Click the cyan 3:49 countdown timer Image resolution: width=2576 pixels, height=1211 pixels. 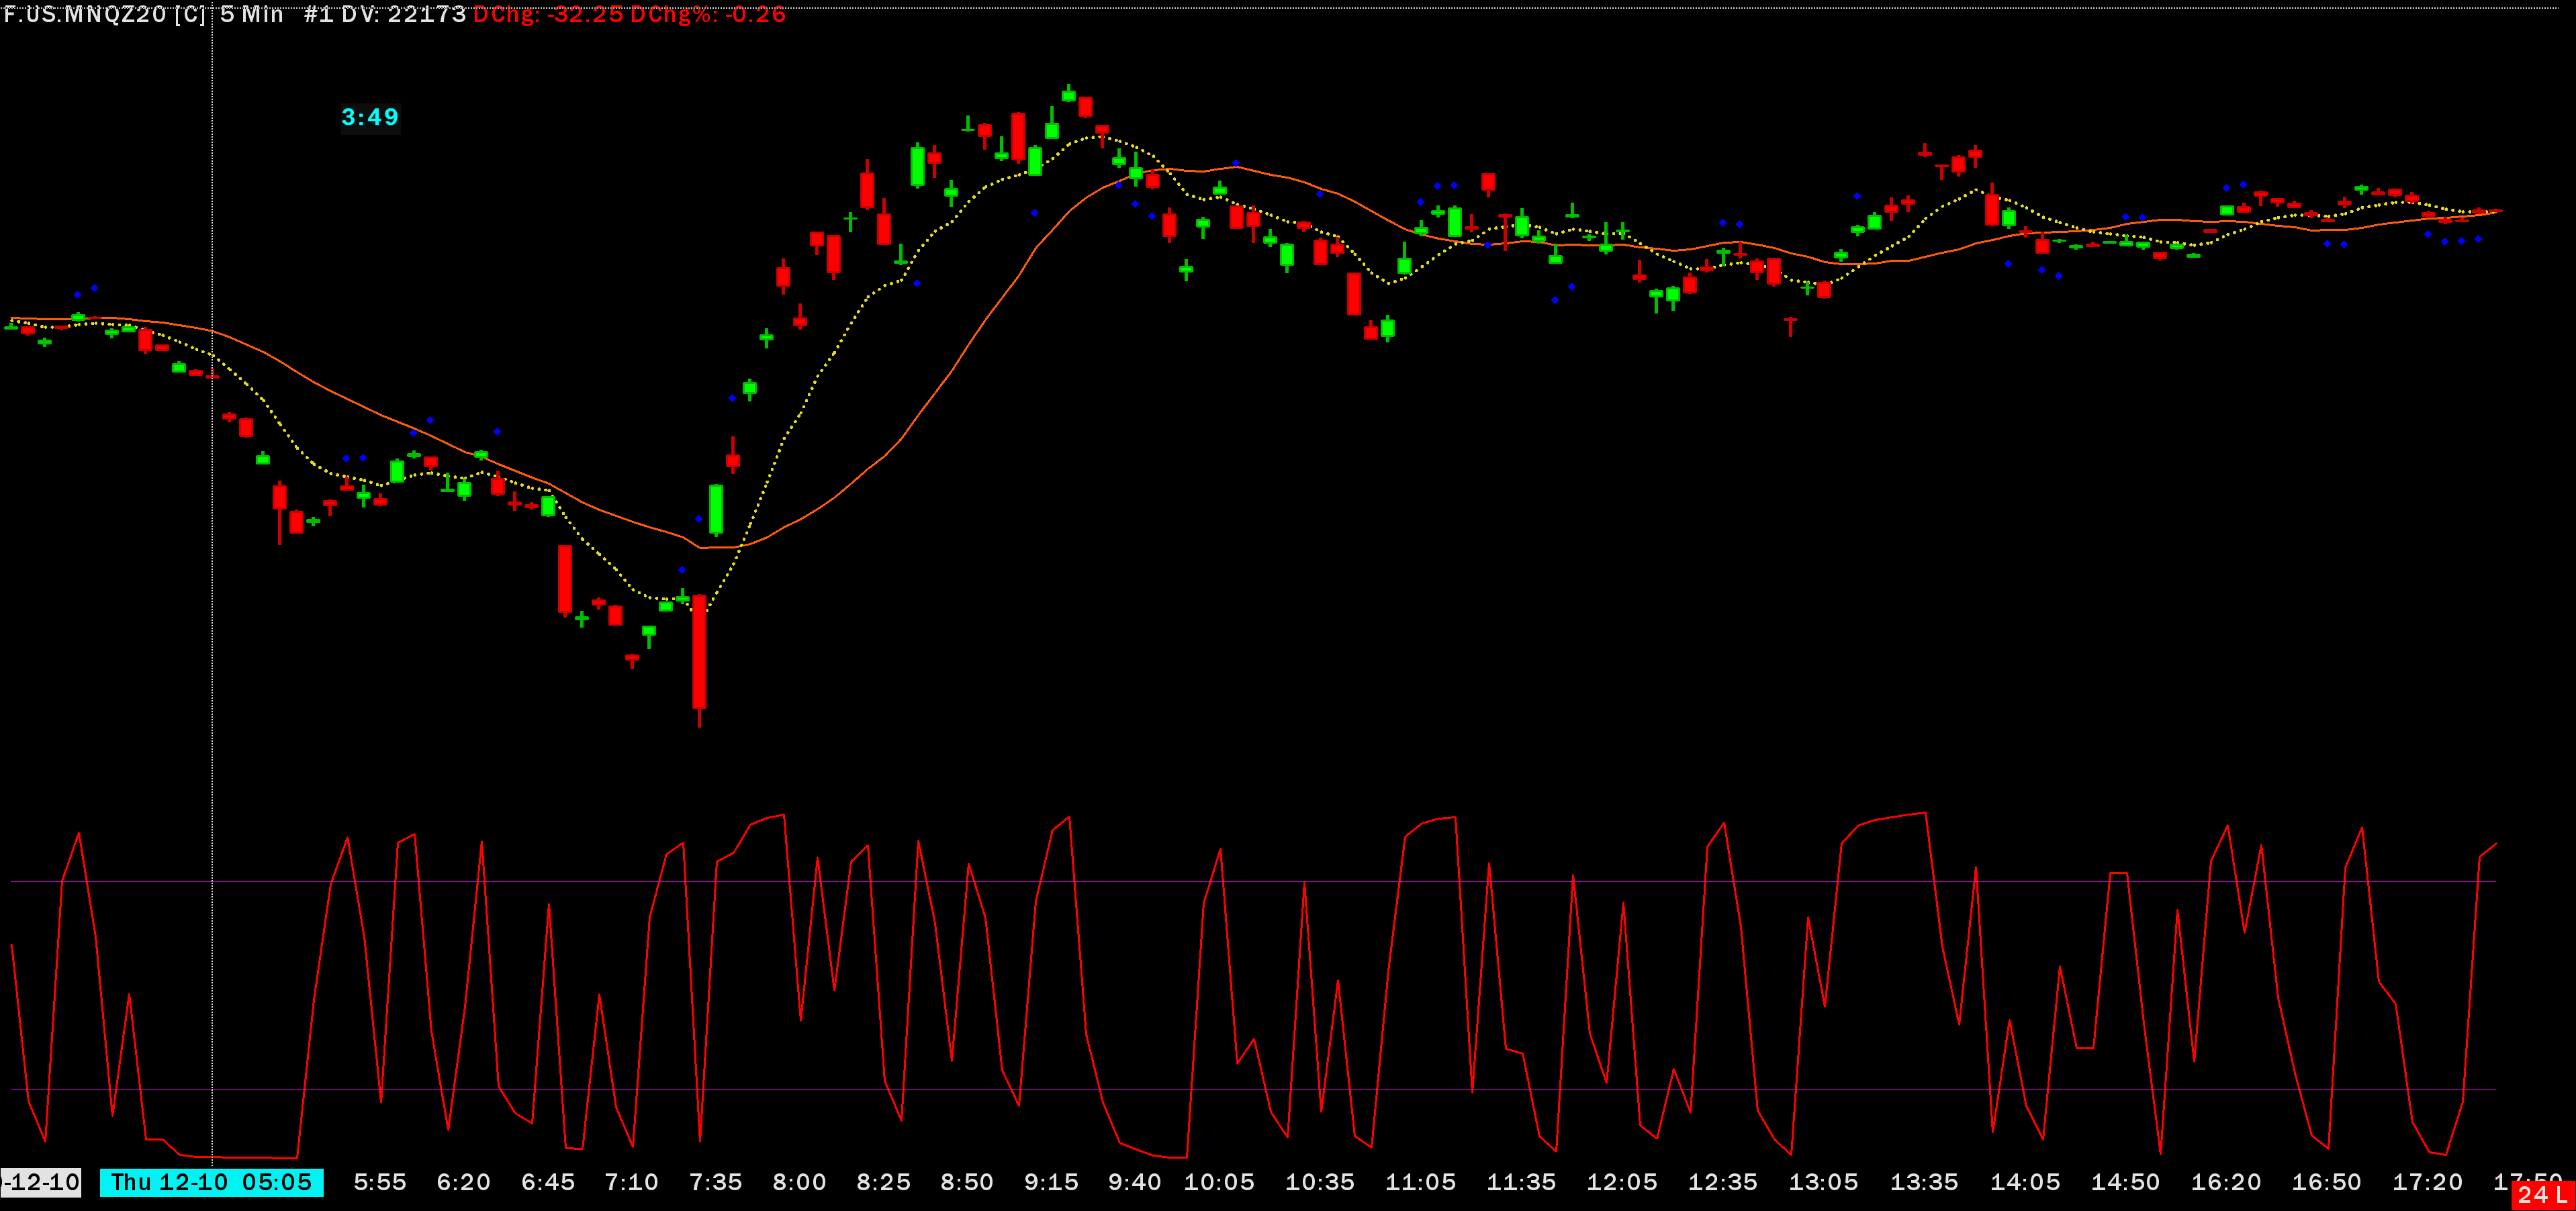pos(370,117)
